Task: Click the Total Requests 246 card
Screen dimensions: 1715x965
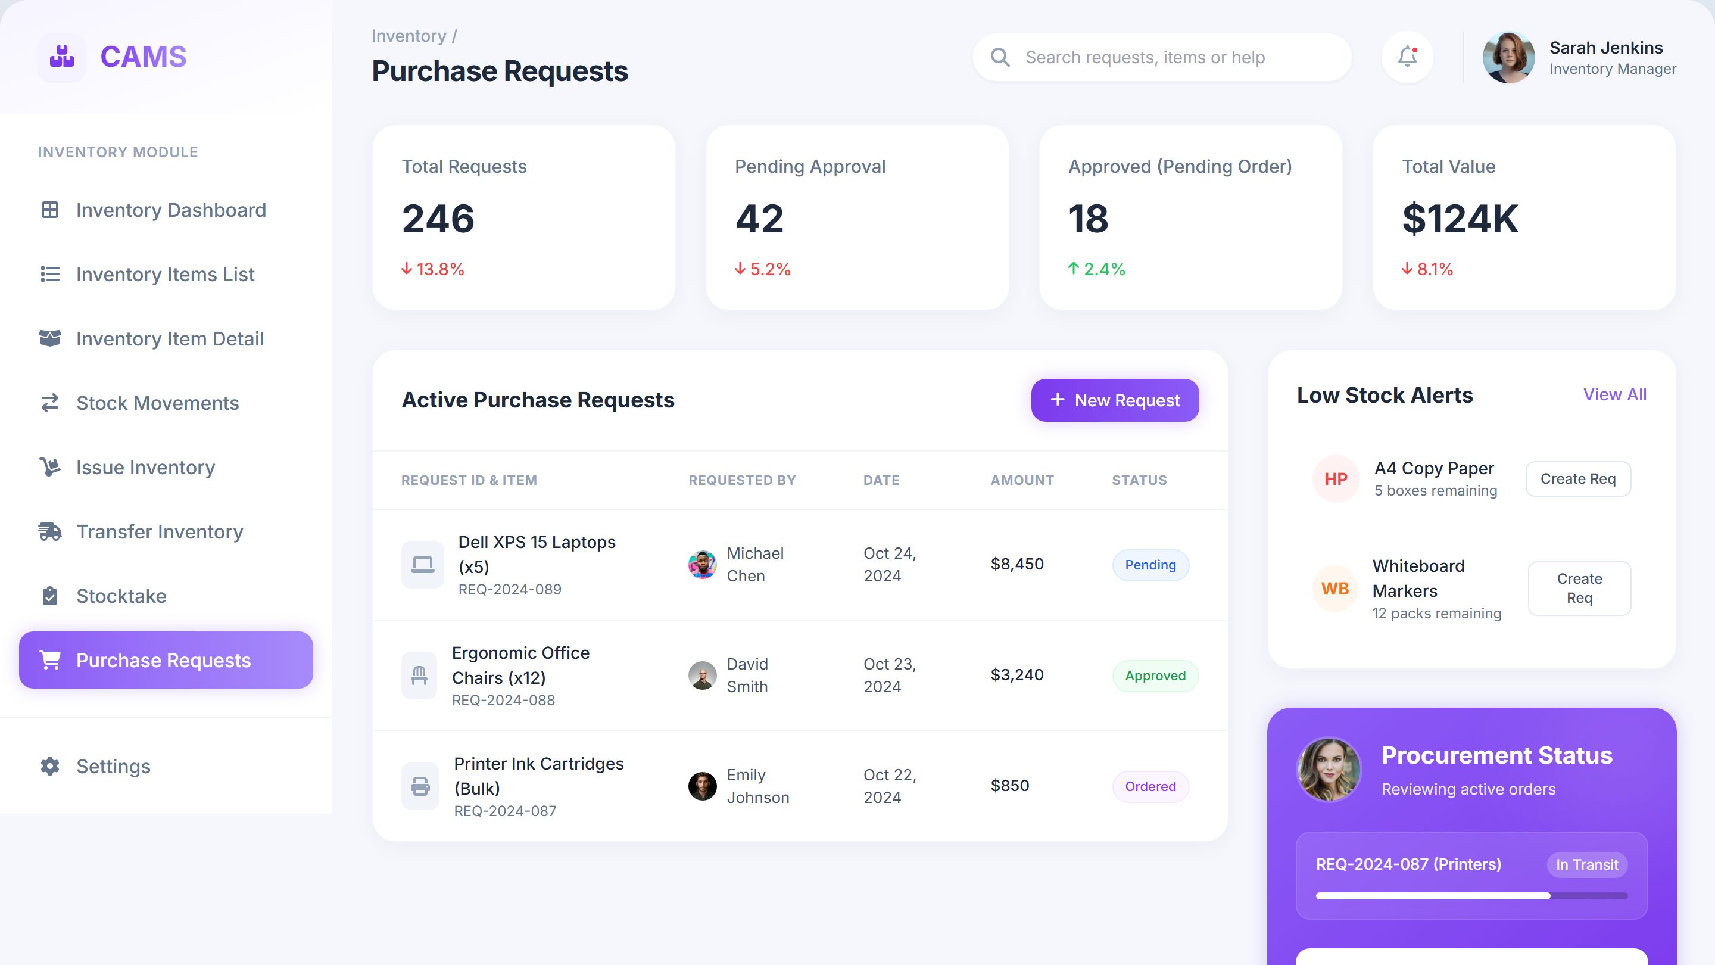Action: (x=524, y=217)
